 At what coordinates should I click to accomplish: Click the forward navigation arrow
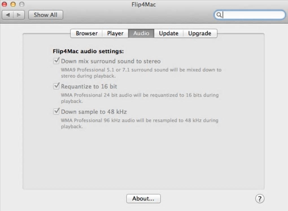point(19,15)
